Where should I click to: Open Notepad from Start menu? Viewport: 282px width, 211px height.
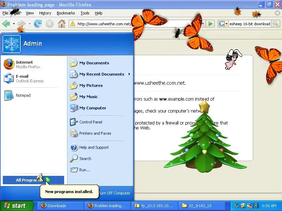33,95
